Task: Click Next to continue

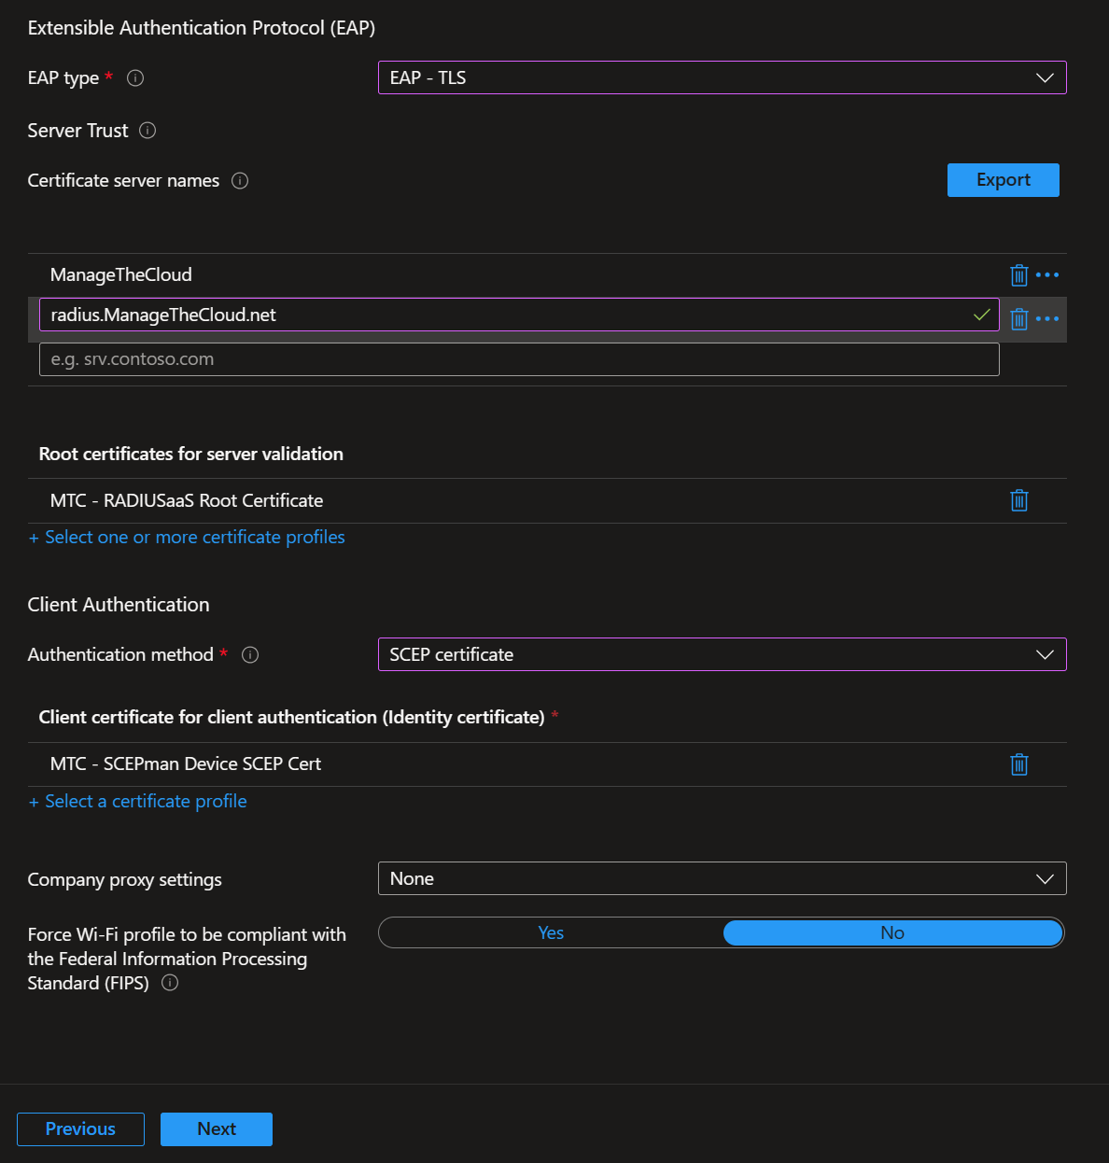Action: click(216, 1128)
